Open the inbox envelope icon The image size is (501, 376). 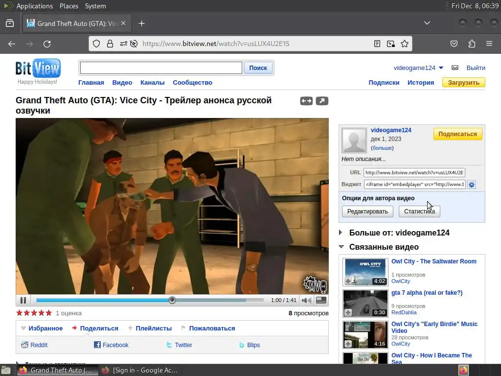pos(455,68)
